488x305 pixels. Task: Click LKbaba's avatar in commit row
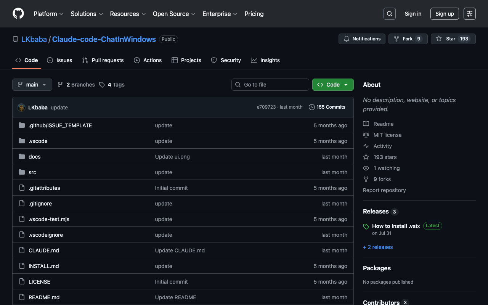pyautogui.click(x=21, y=108)
